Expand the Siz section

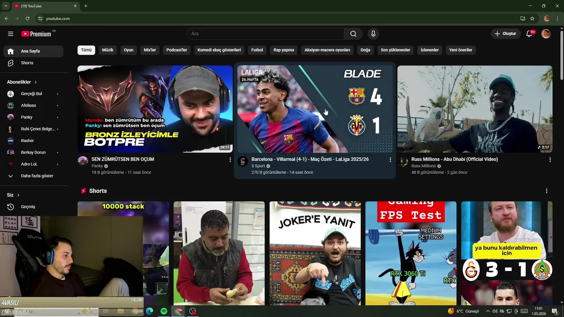[x=13, y=195]
